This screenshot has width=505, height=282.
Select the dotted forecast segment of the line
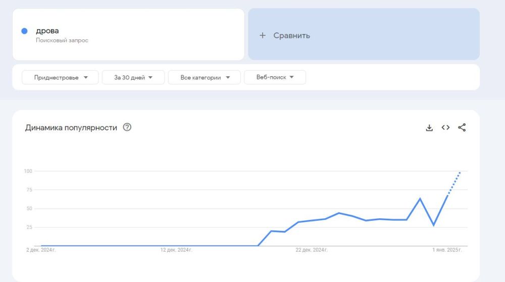pyautogui.click(x=454, y=183)
